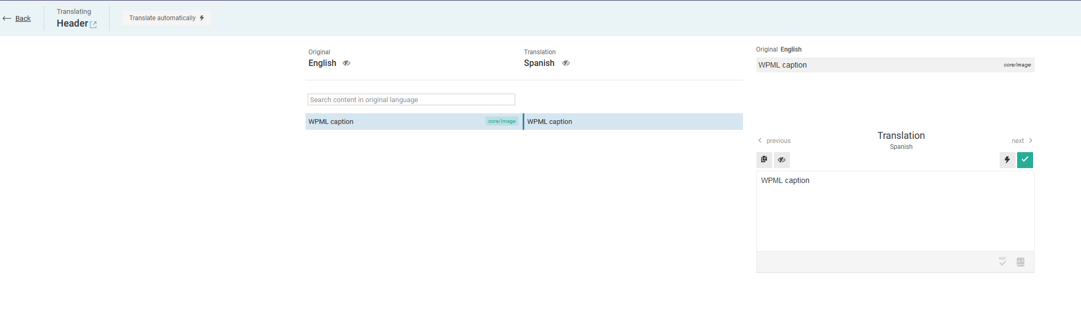Open Header in new window icon
This screenshot has width=1081, height=325.
click(94, 24)
